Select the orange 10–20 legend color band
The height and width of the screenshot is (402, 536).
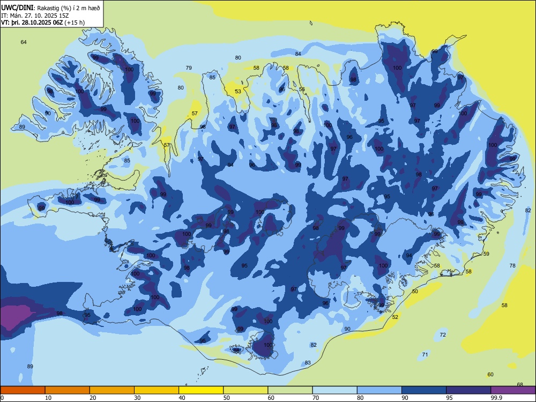(x=68, y=390)
